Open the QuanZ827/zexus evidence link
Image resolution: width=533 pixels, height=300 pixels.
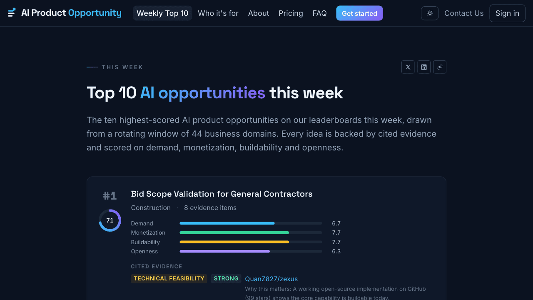pyautogui.click(x=271, y=279)
